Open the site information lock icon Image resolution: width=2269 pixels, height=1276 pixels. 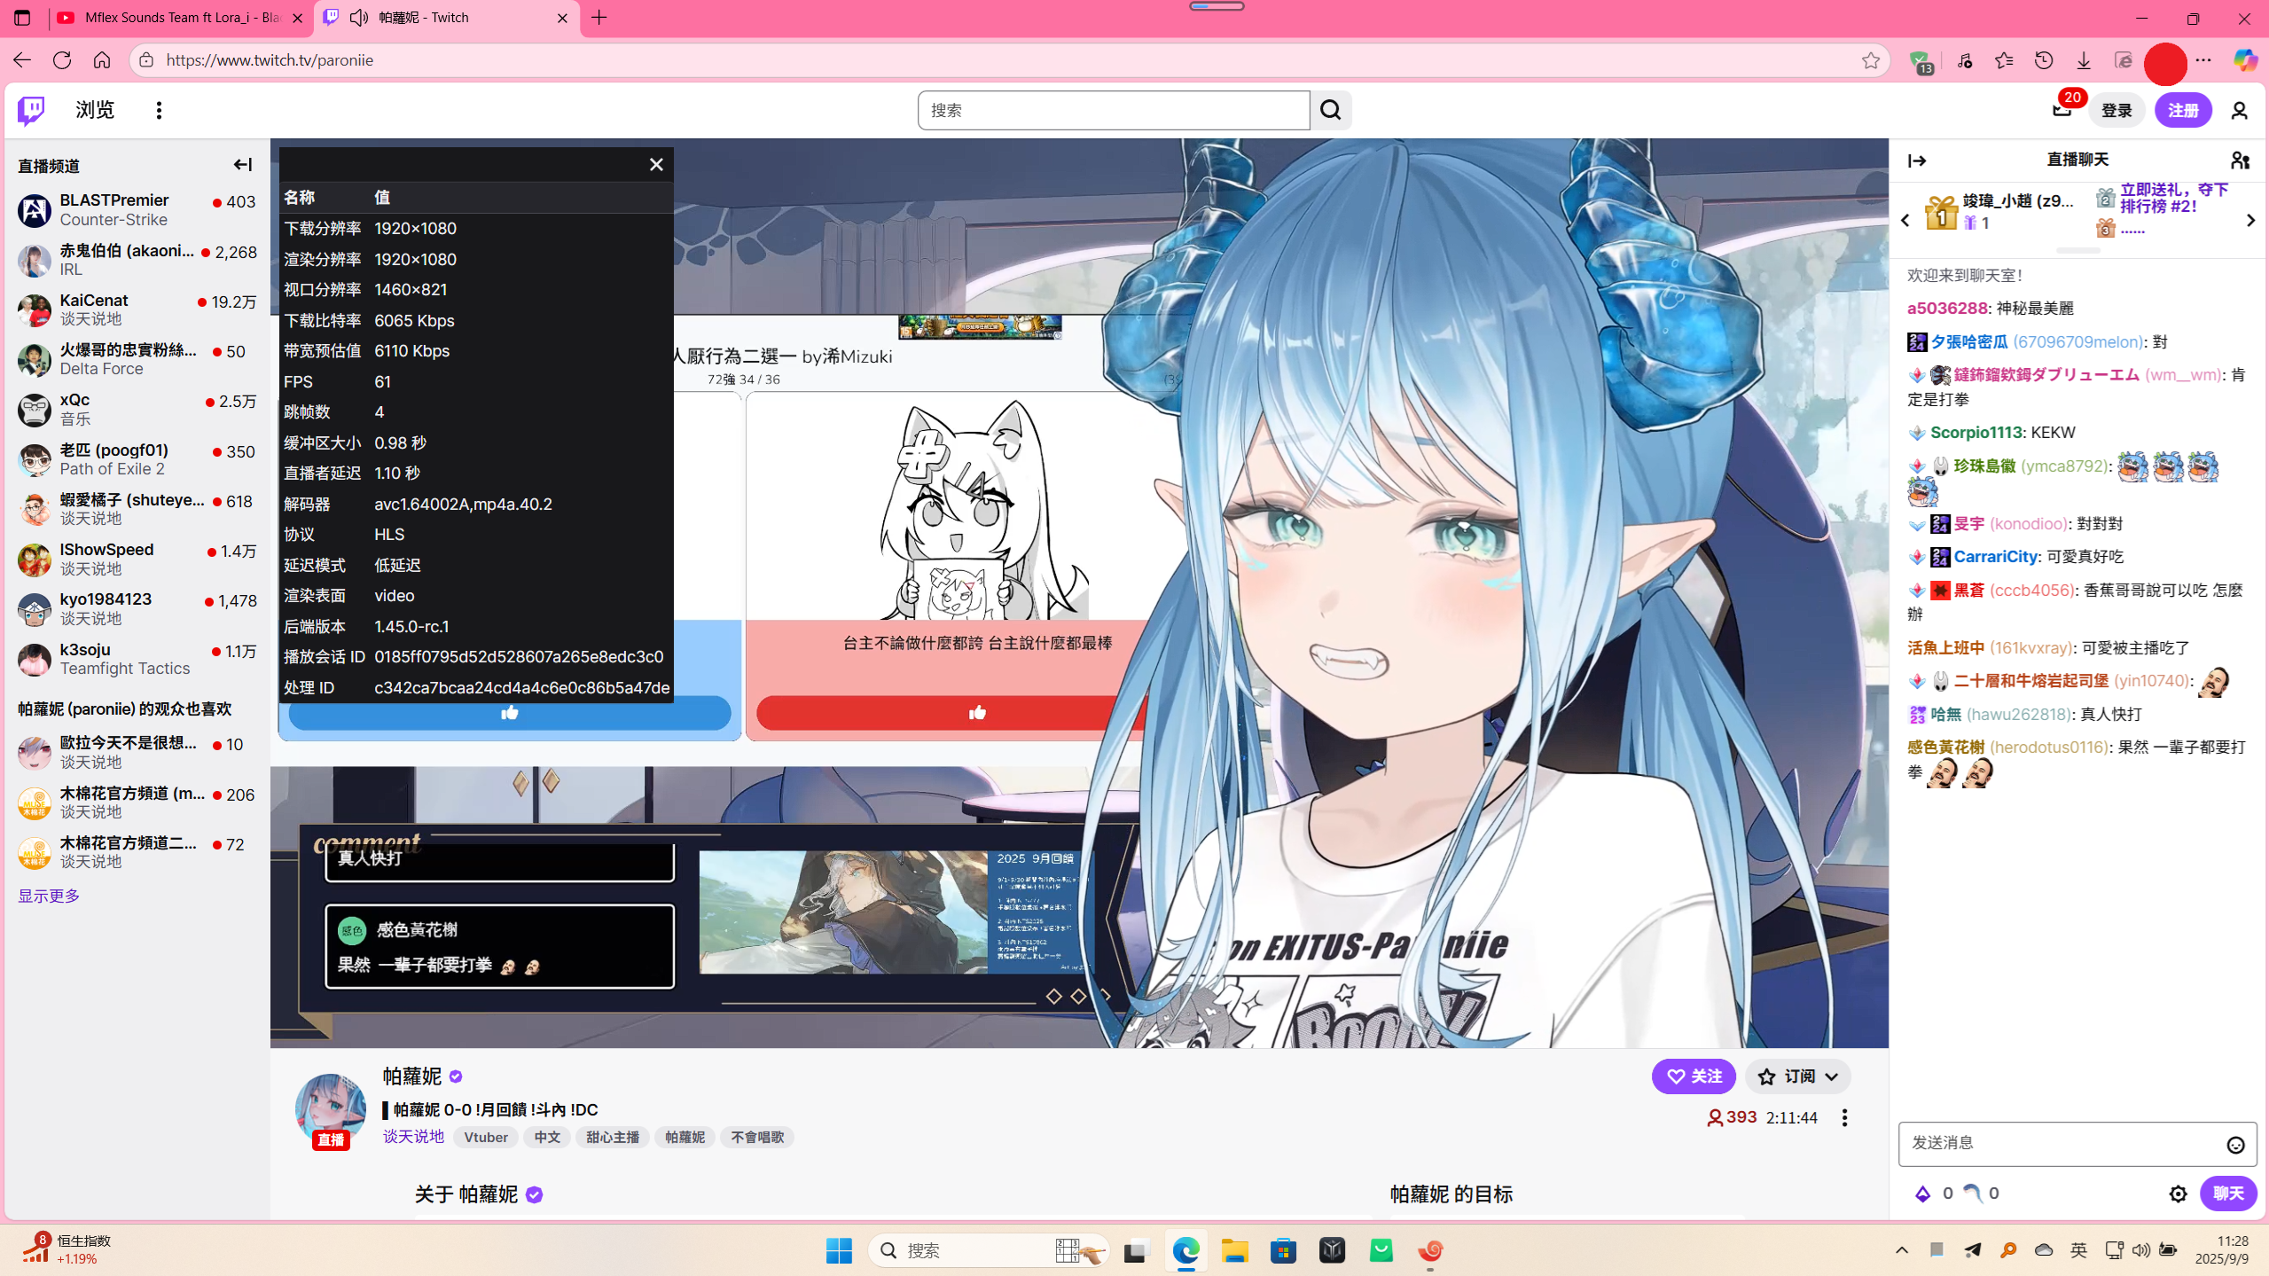(x=147, y=60)
